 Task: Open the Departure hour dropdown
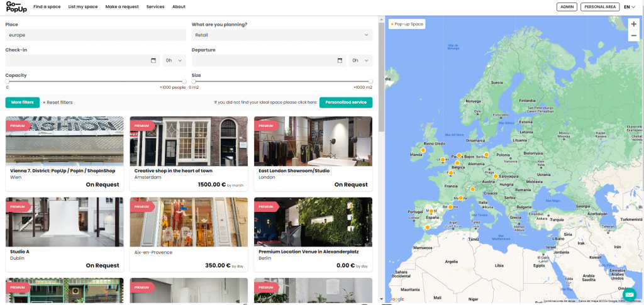[x=360, y=60]
